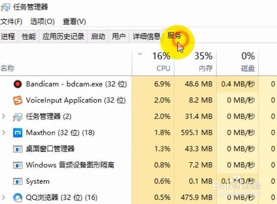Click the System process icon
This screenshot has height=204, width=277.
[18, 181]
